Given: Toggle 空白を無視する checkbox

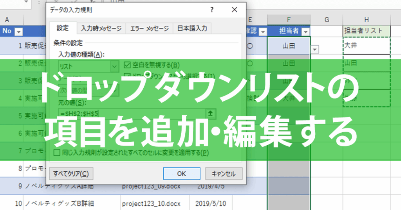Looking at the screenshot, I should coord(127,65).
